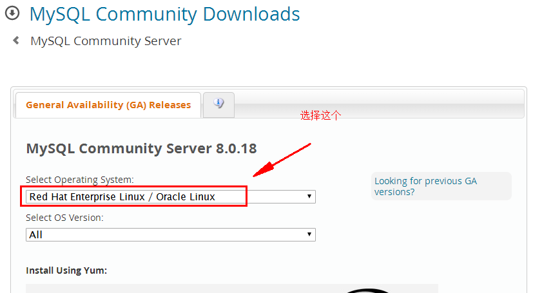Click the back chevron before MySQL Community Server
The image size is (533, 293).
pyautogui.click(x=15, y=41)
